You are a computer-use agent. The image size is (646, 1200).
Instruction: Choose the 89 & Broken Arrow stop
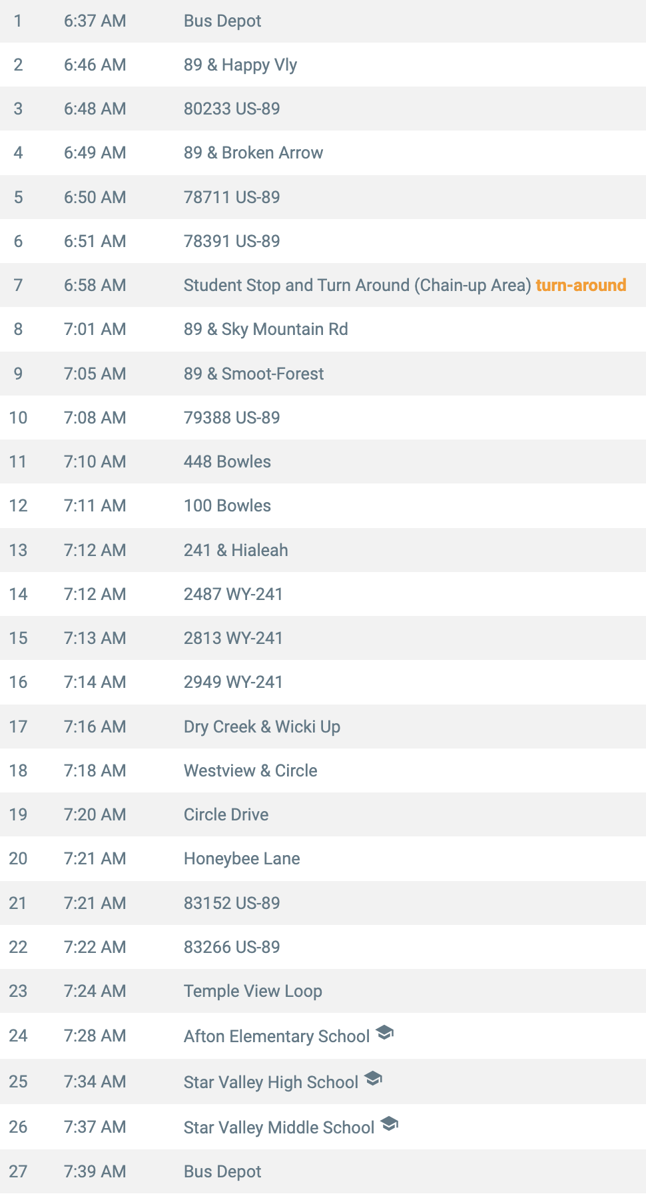coord(323,152)
